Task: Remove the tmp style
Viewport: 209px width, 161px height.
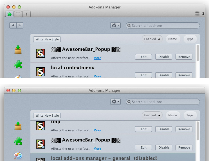Action: 184,129
